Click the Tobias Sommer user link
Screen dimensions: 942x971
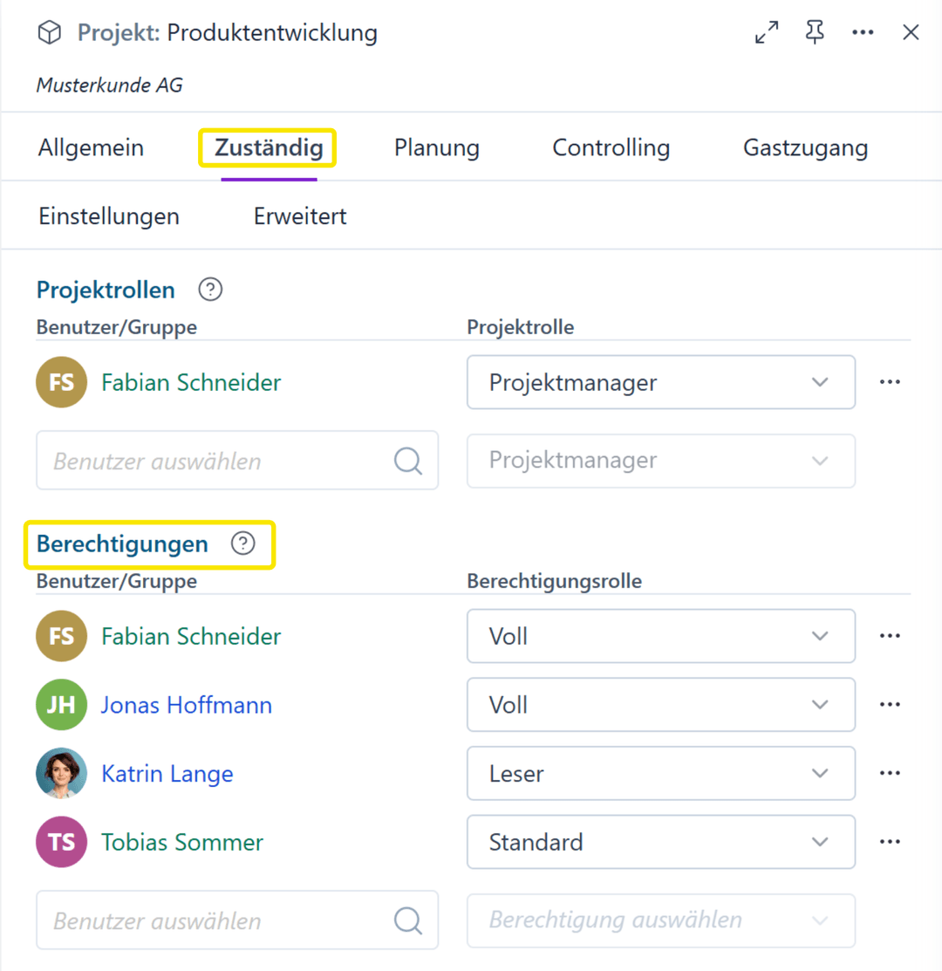(x=181, y=843)
